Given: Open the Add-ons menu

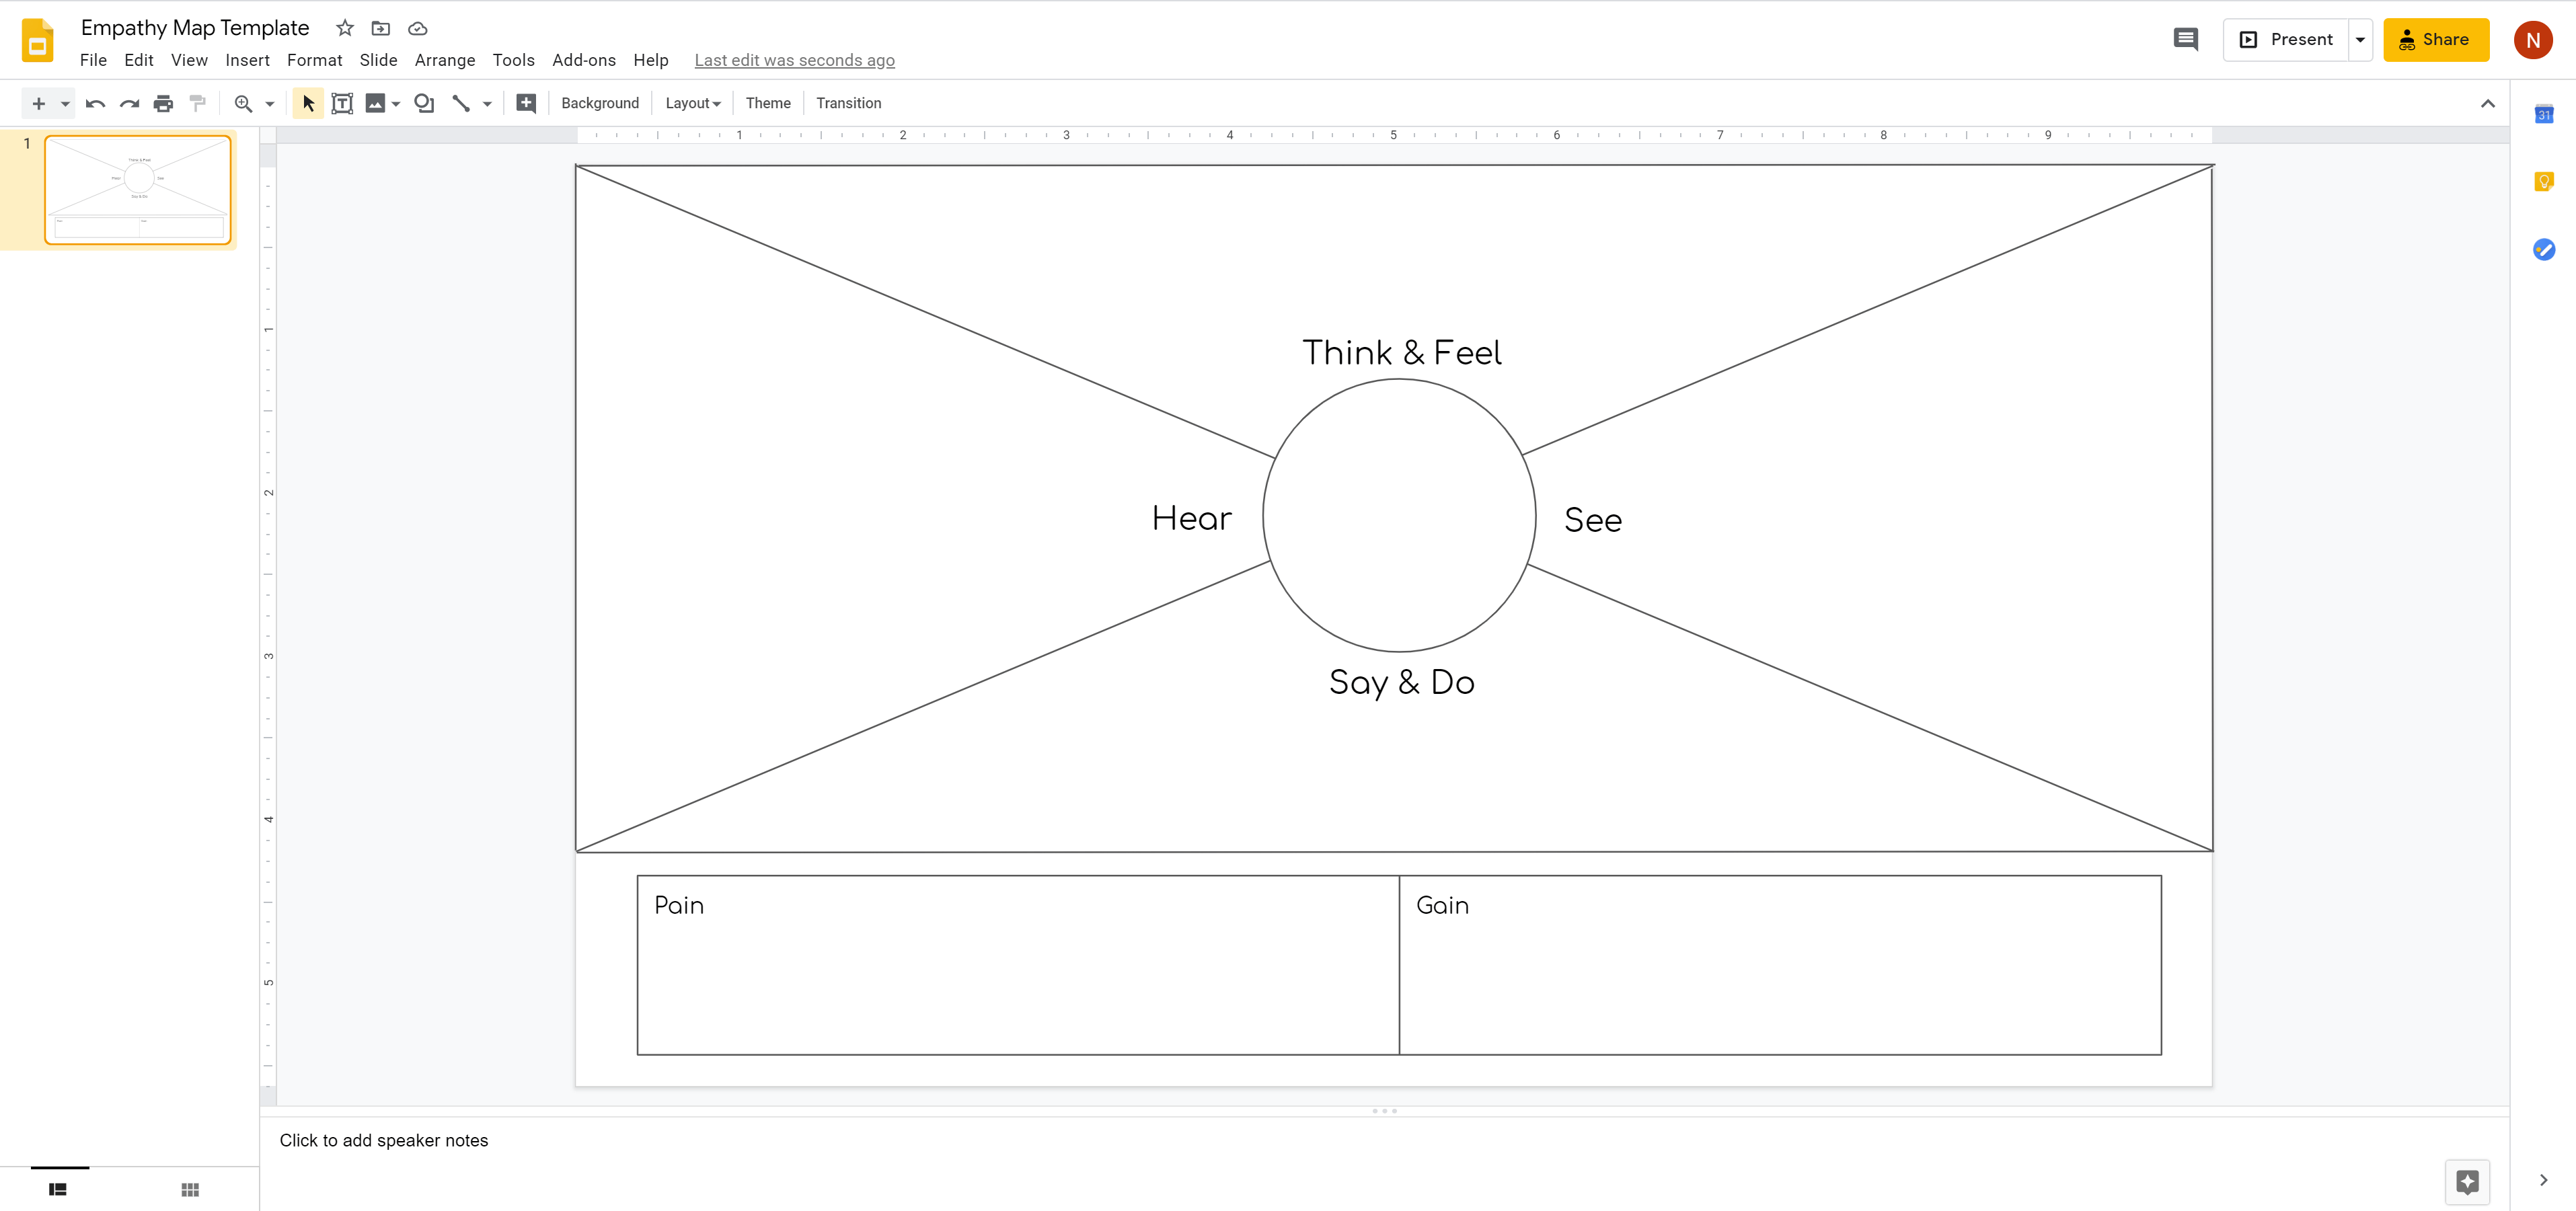Looking at the screenshot, I should pos(584,60).
